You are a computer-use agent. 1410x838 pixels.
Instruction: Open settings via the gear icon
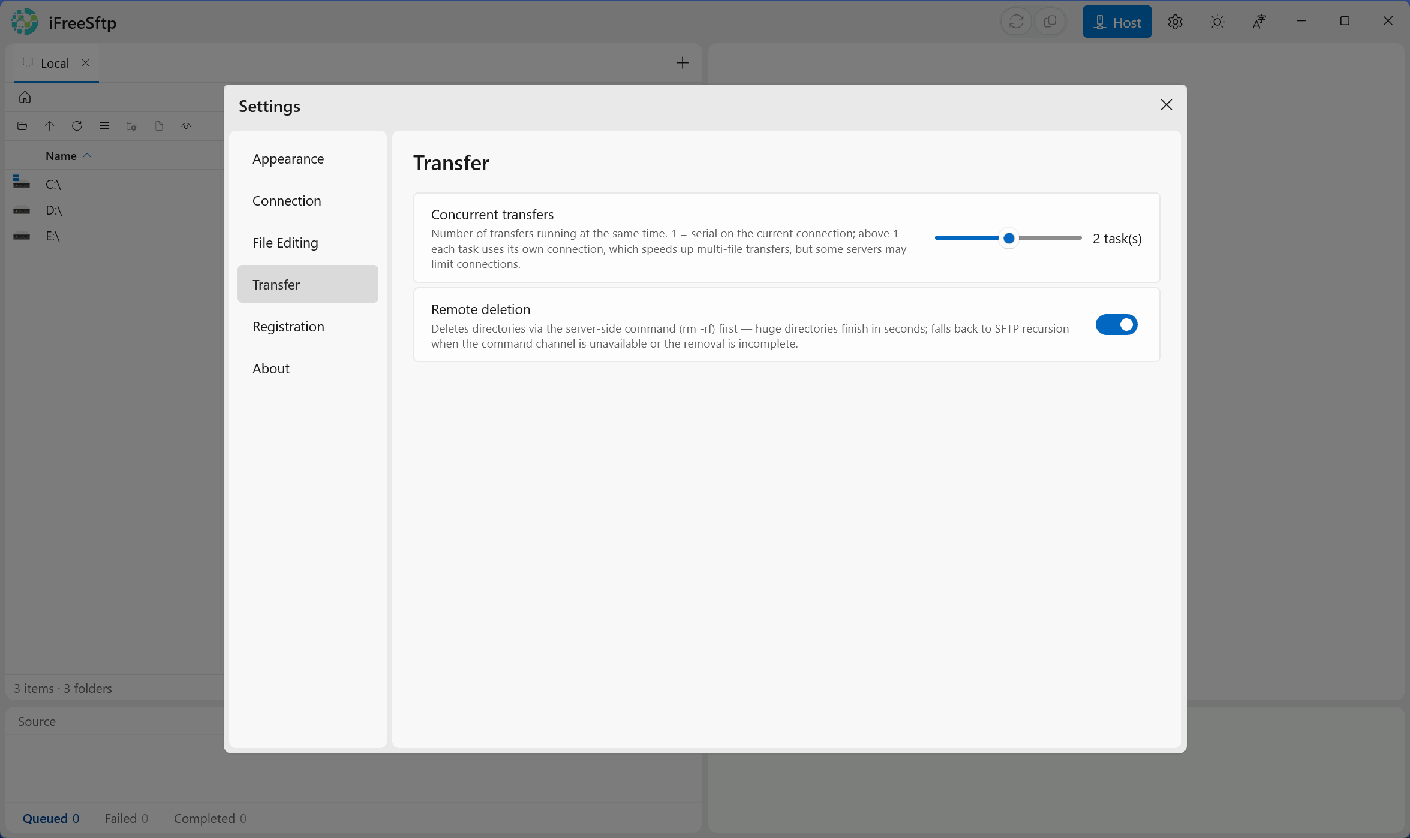coord(1175,22)
